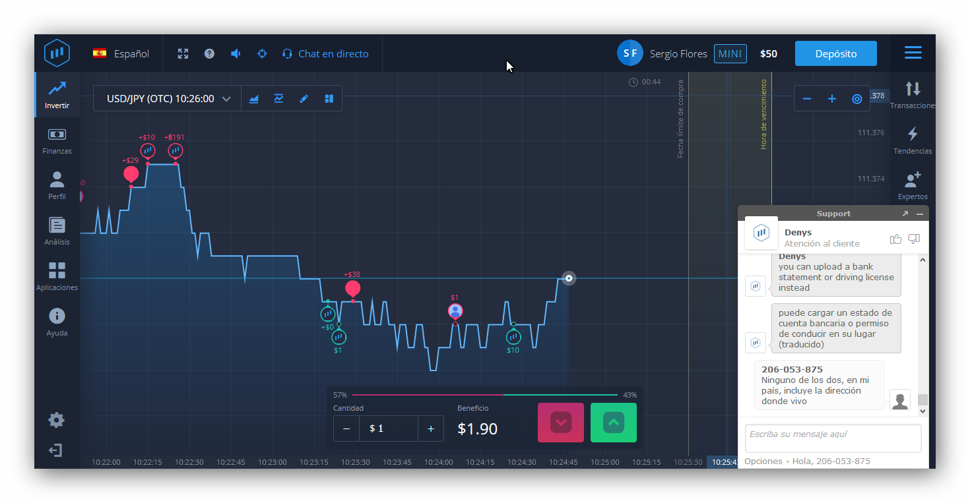Image resolution: width=970 pixels, height=503 pixels.
Task: Click the Beneficio $1.90 value
Action: click(477, 429)
